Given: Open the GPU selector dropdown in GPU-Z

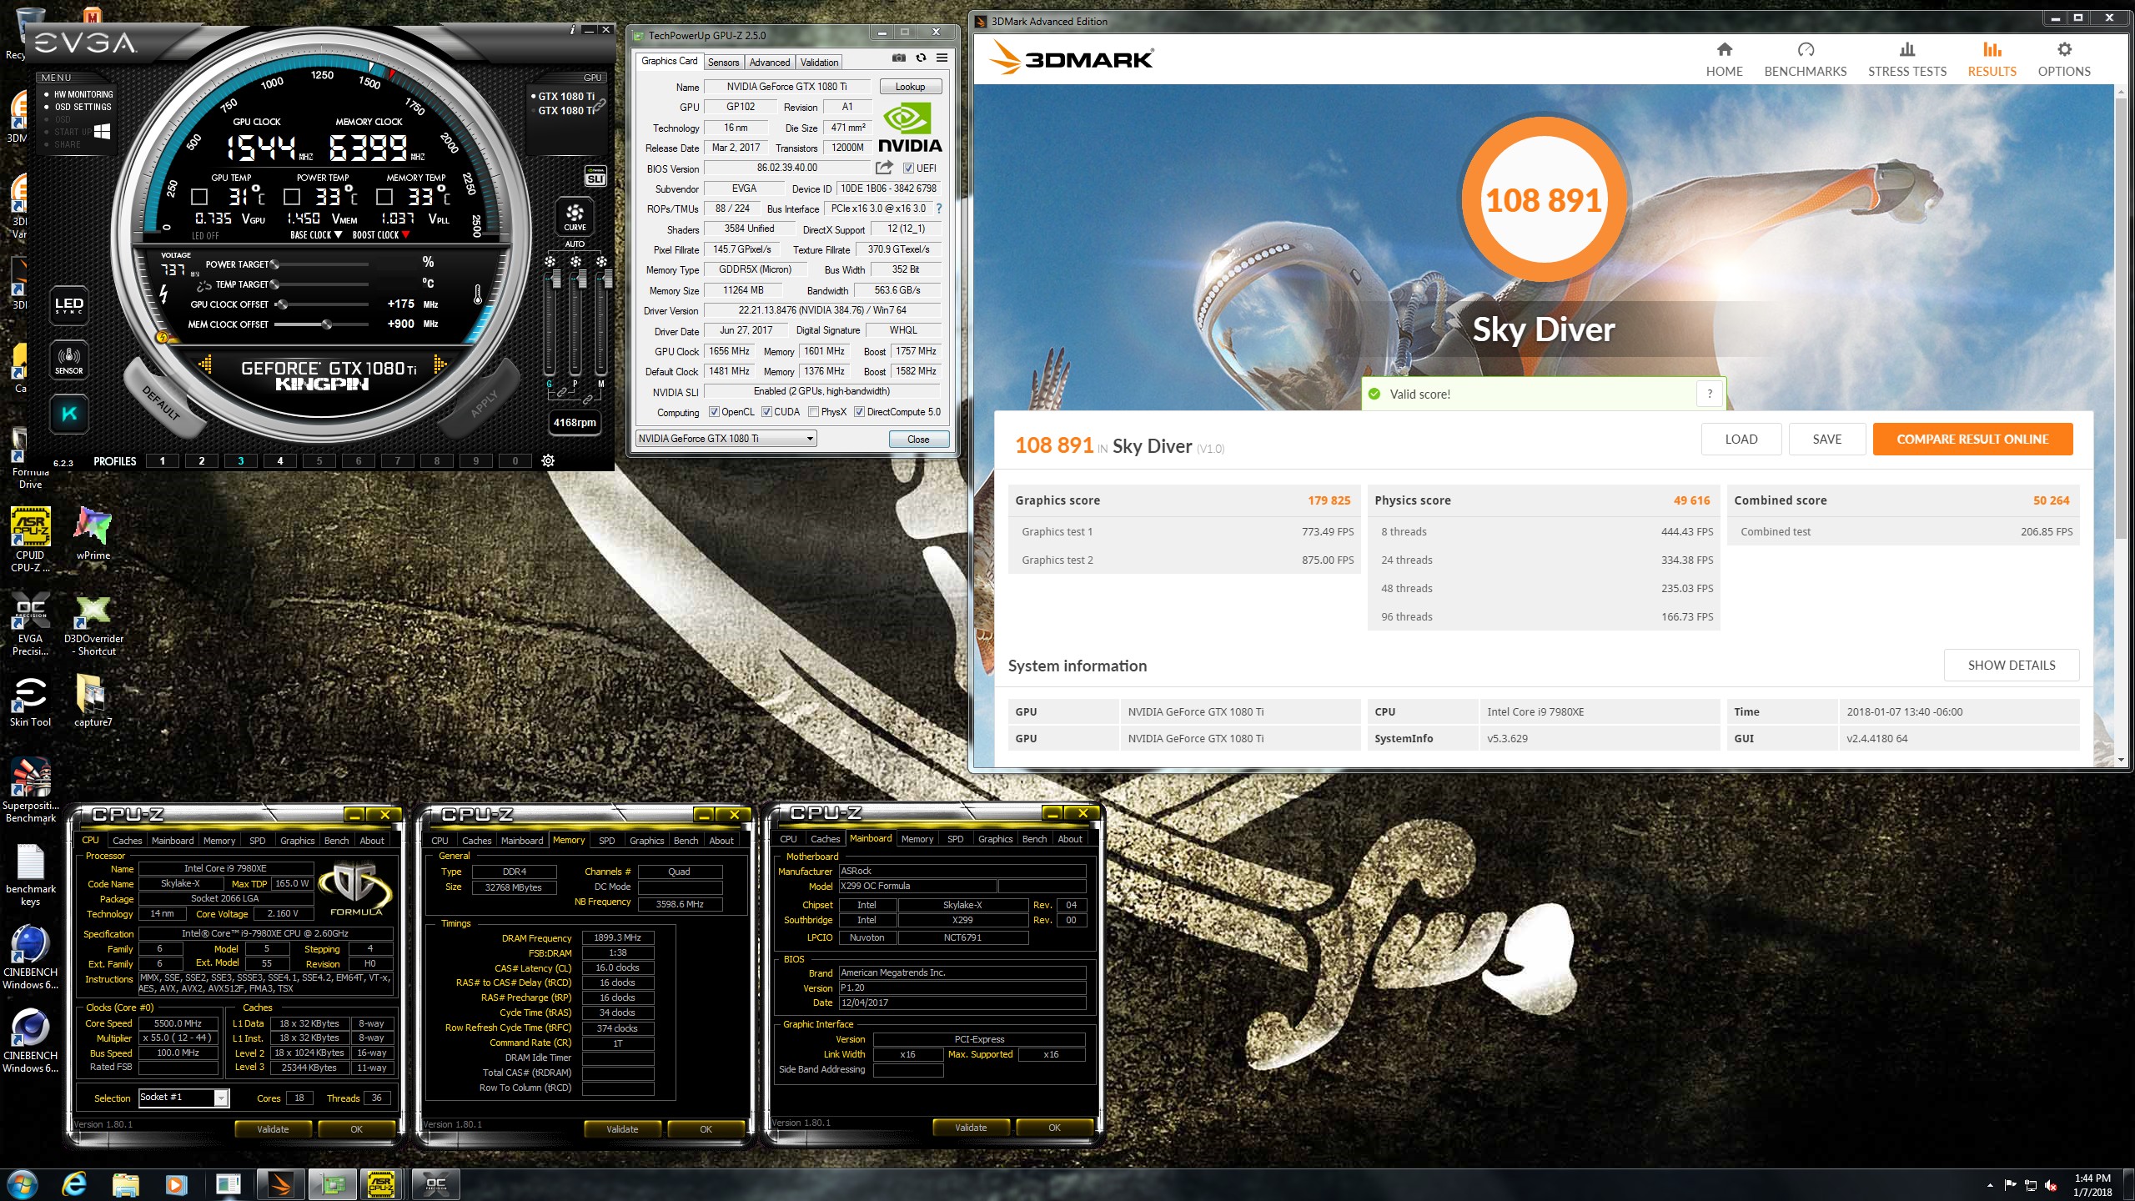Looking at the screenshot, I should (x=726, y=439).
